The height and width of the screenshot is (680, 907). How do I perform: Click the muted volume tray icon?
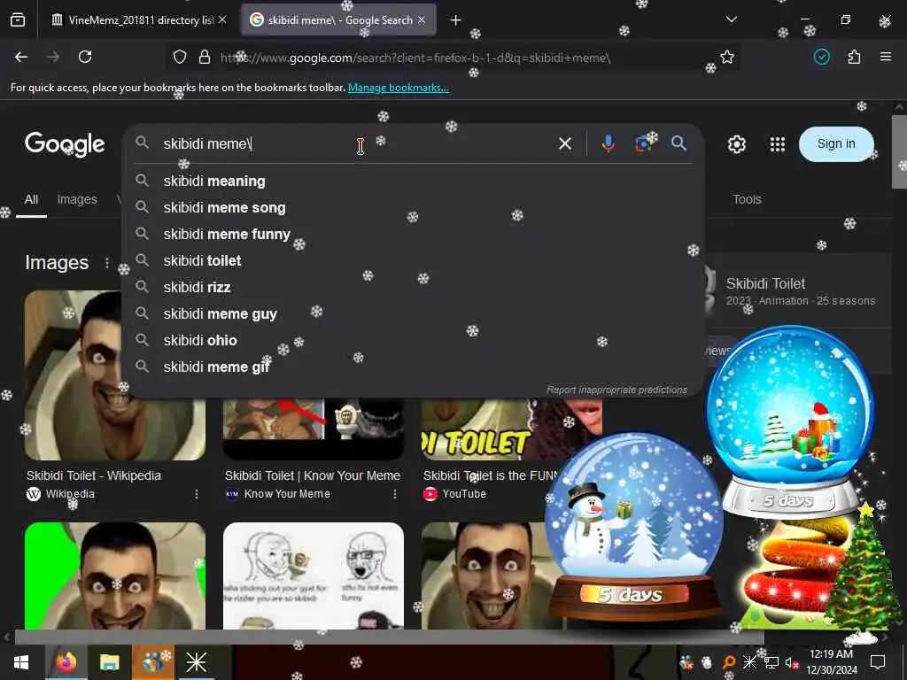tap(791, 662)
